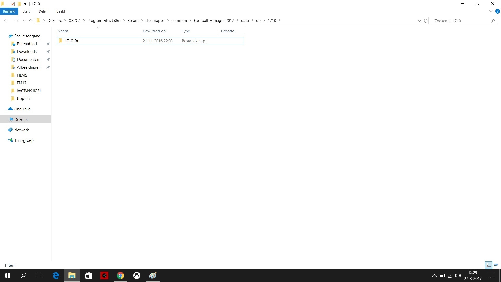Open the Help question mark icon
The height and width of the screenshot is (282, 501).
[497, 11]
